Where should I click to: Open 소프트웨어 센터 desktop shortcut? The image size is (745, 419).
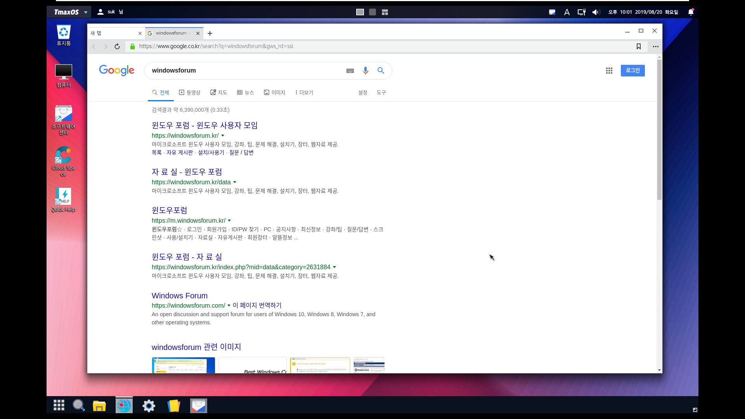[64, 120]
